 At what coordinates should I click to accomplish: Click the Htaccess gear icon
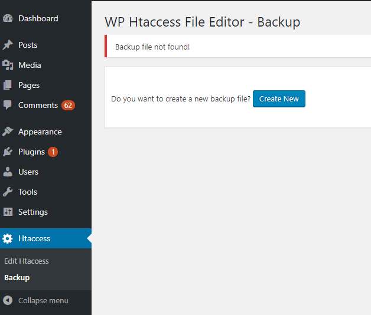click(x=8, y=238)
